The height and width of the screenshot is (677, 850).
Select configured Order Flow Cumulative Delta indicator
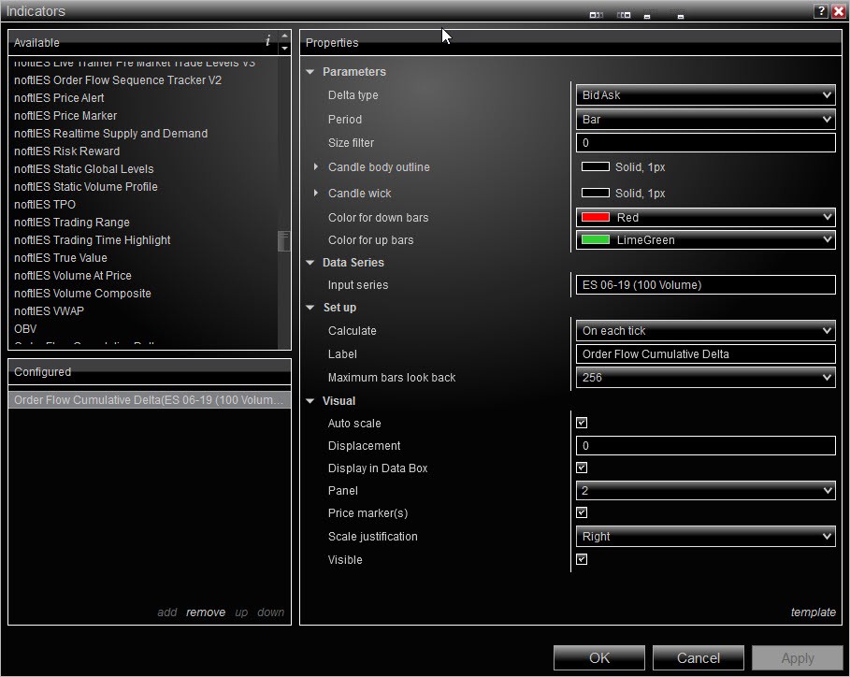(148, 400)
